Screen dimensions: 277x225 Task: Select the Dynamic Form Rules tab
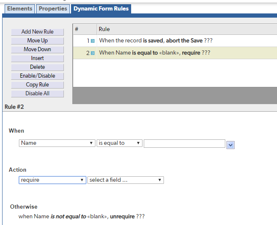point(101,9)
